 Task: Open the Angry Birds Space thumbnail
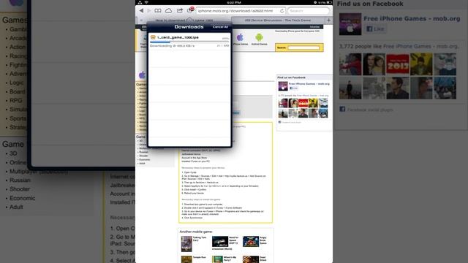pos(251,241)
